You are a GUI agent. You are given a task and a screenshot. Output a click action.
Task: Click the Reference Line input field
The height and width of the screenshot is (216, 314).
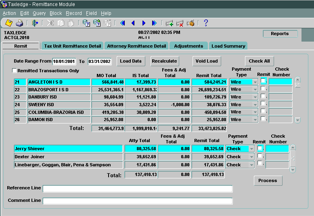[x=138, y=189]
